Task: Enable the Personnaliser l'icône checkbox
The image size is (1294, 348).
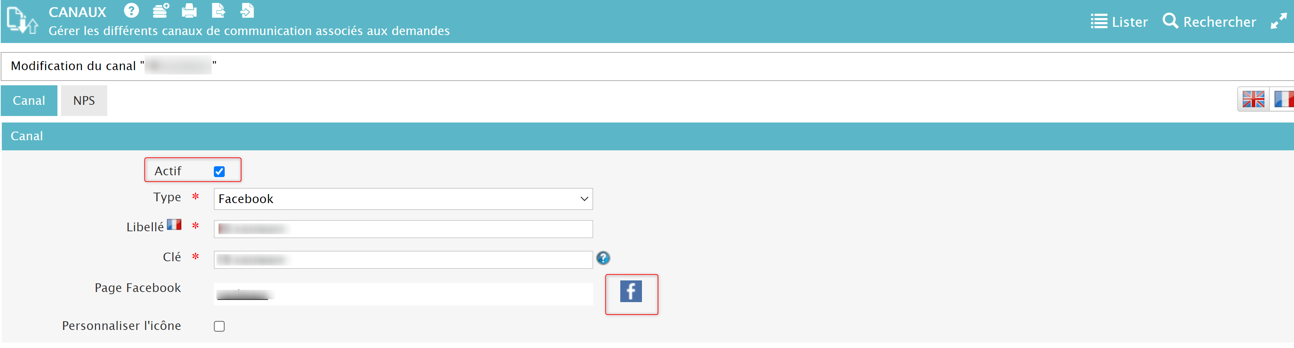Action: 220,326
